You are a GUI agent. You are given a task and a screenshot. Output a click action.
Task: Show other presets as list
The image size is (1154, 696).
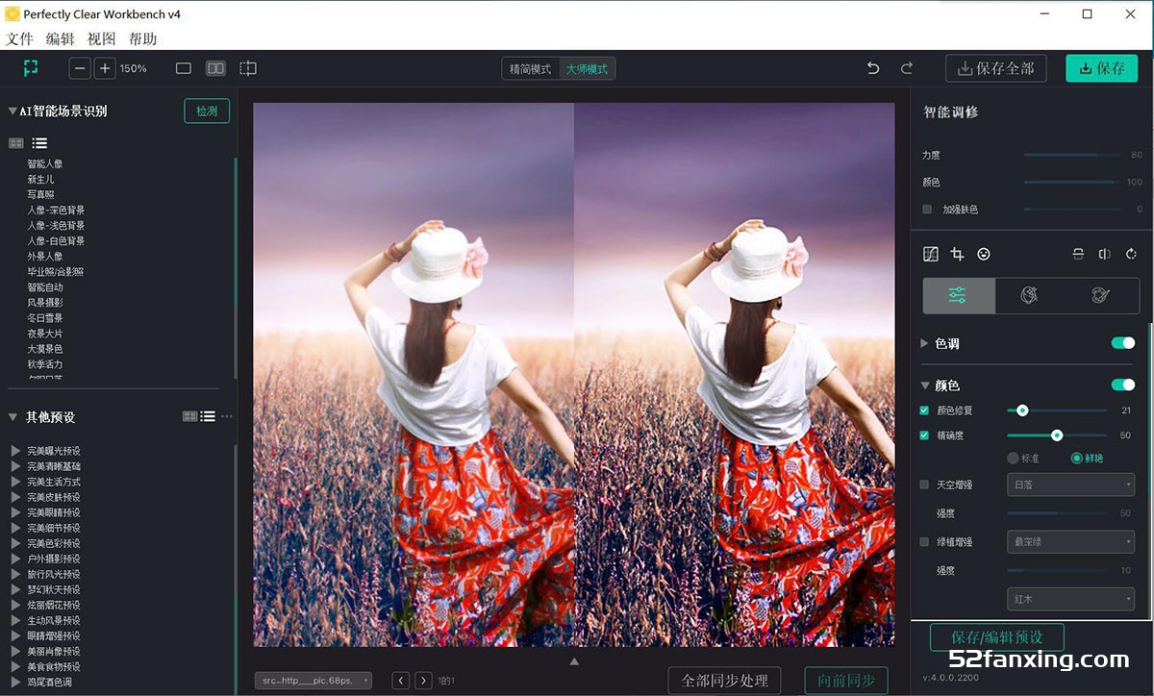click(x=208, y=416)
